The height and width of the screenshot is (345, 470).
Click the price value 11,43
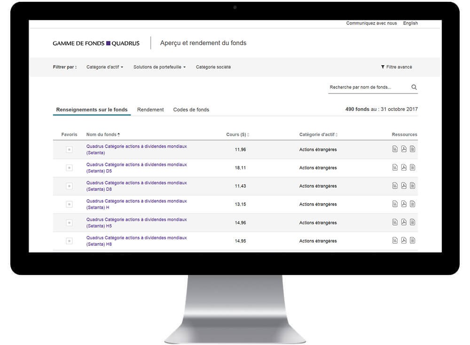click(240, 186)
